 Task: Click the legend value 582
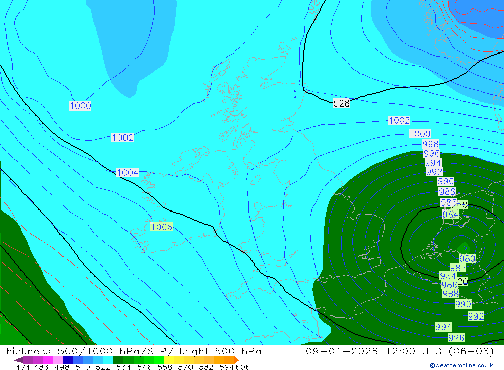(206, 367)
